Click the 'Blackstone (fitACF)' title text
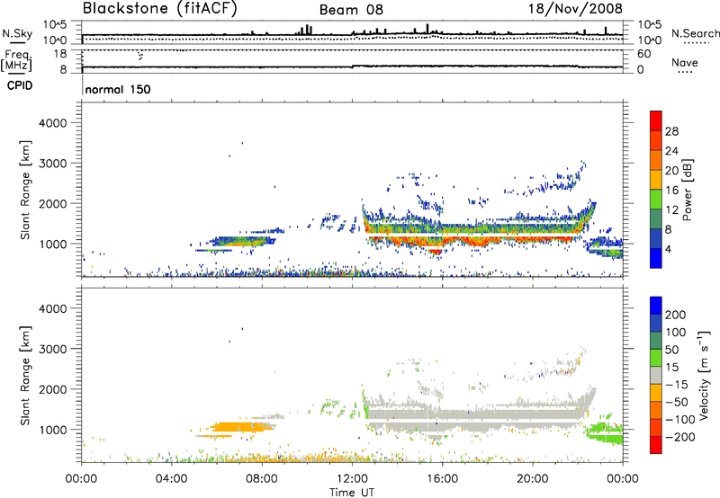The image size is (720, 498). coord(160,8)
